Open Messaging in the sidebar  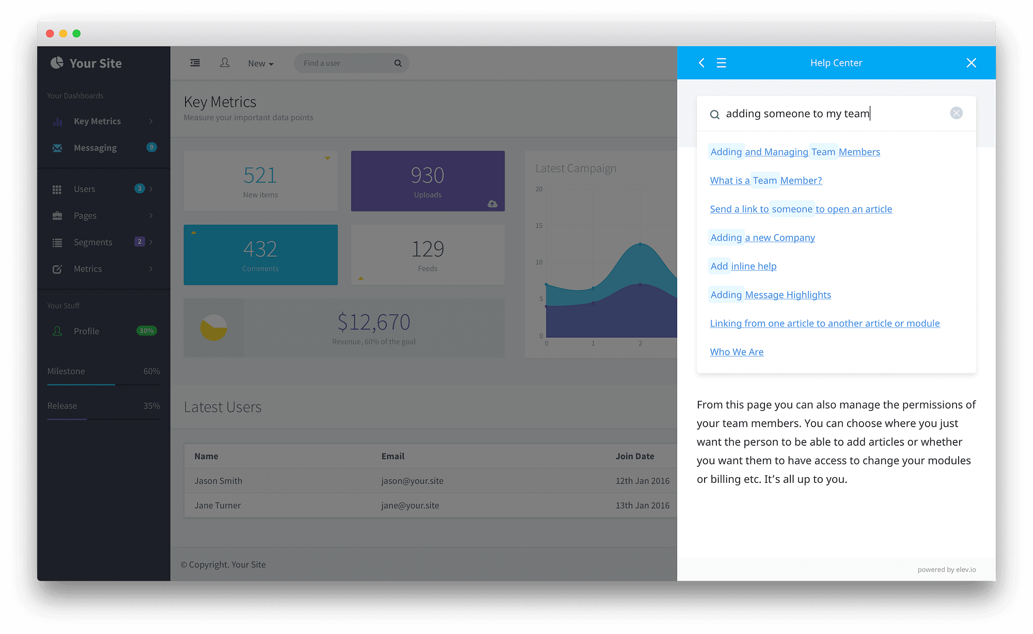95,148
